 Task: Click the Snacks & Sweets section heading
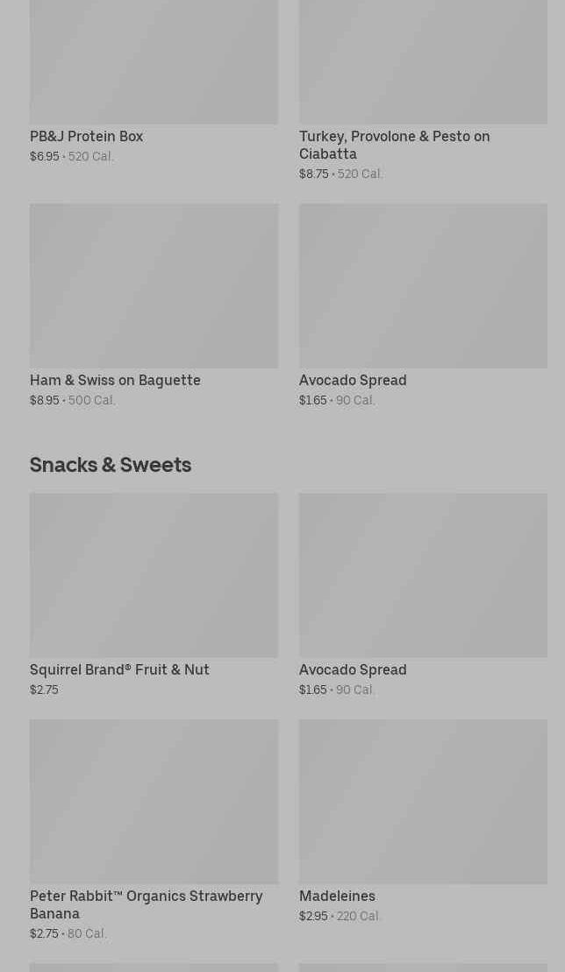pyautogui.click(x=111, y=465)
